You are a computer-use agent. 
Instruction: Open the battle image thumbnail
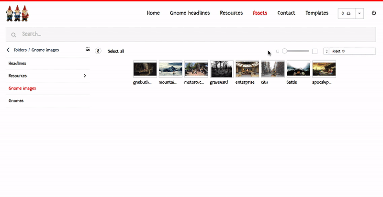pos(298,69)
